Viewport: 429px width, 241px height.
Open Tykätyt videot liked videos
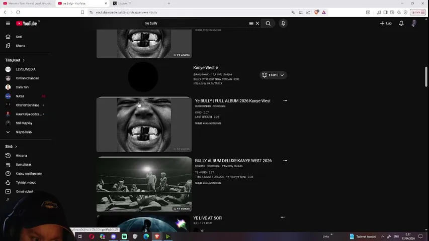[x=26, y=183]
